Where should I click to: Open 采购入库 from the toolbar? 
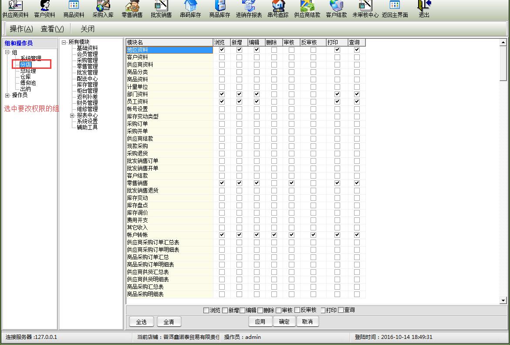(x=103, y=9)
